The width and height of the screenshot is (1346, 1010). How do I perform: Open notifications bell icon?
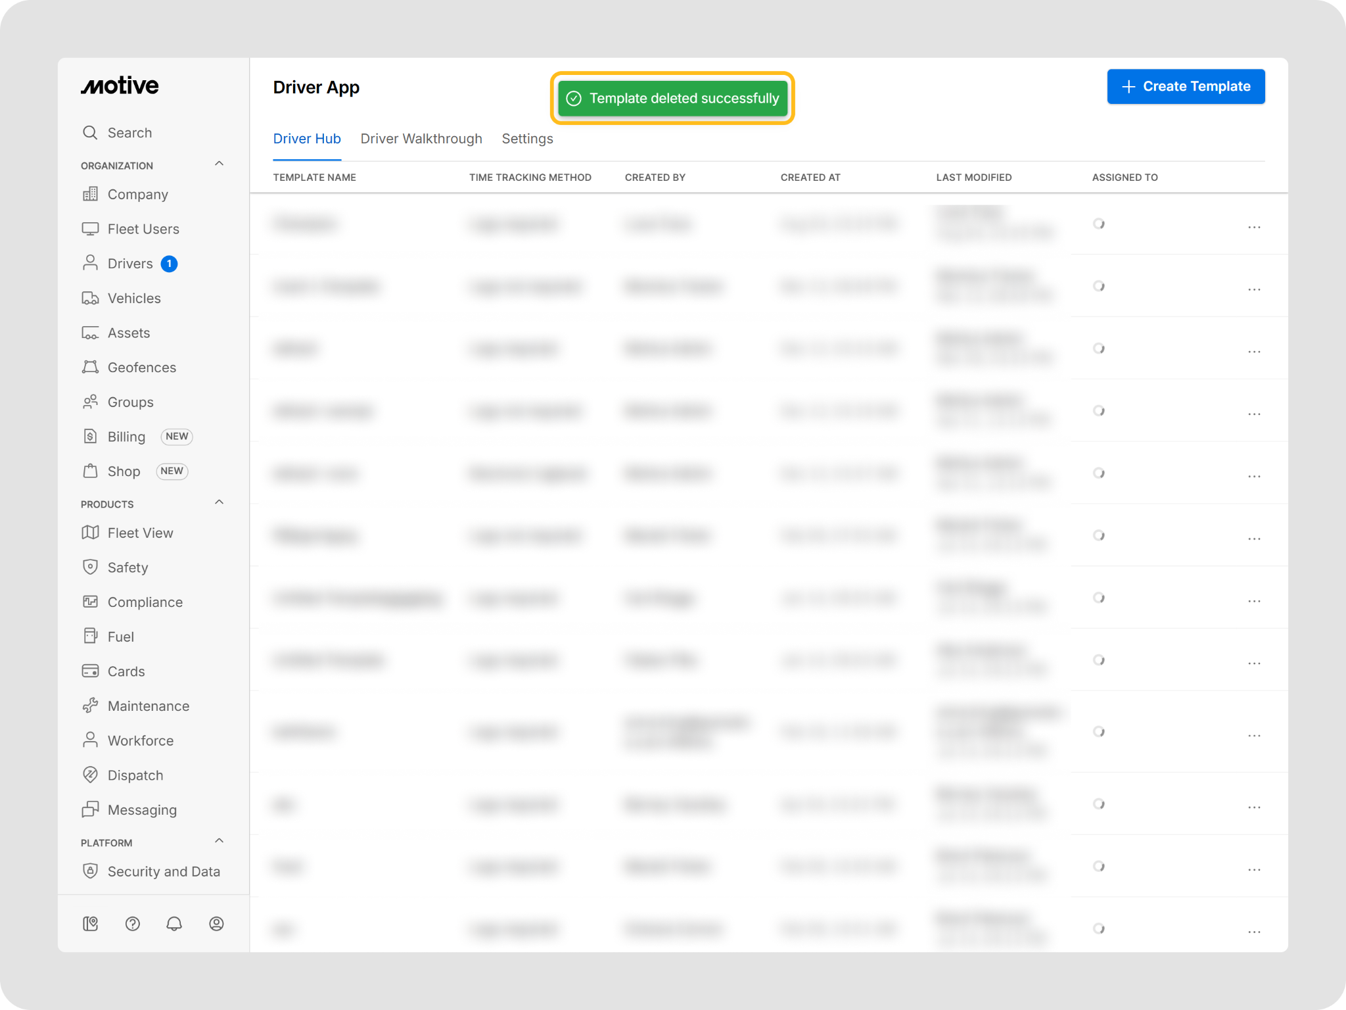point(174,924)
